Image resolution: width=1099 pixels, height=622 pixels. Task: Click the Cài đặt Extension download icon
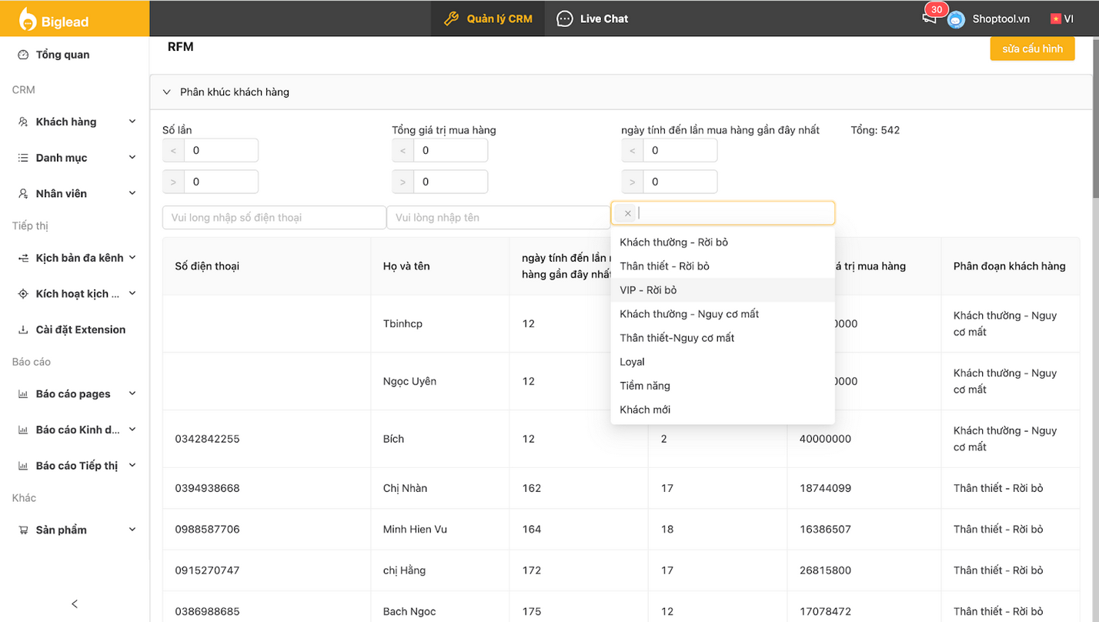(23, 329)
